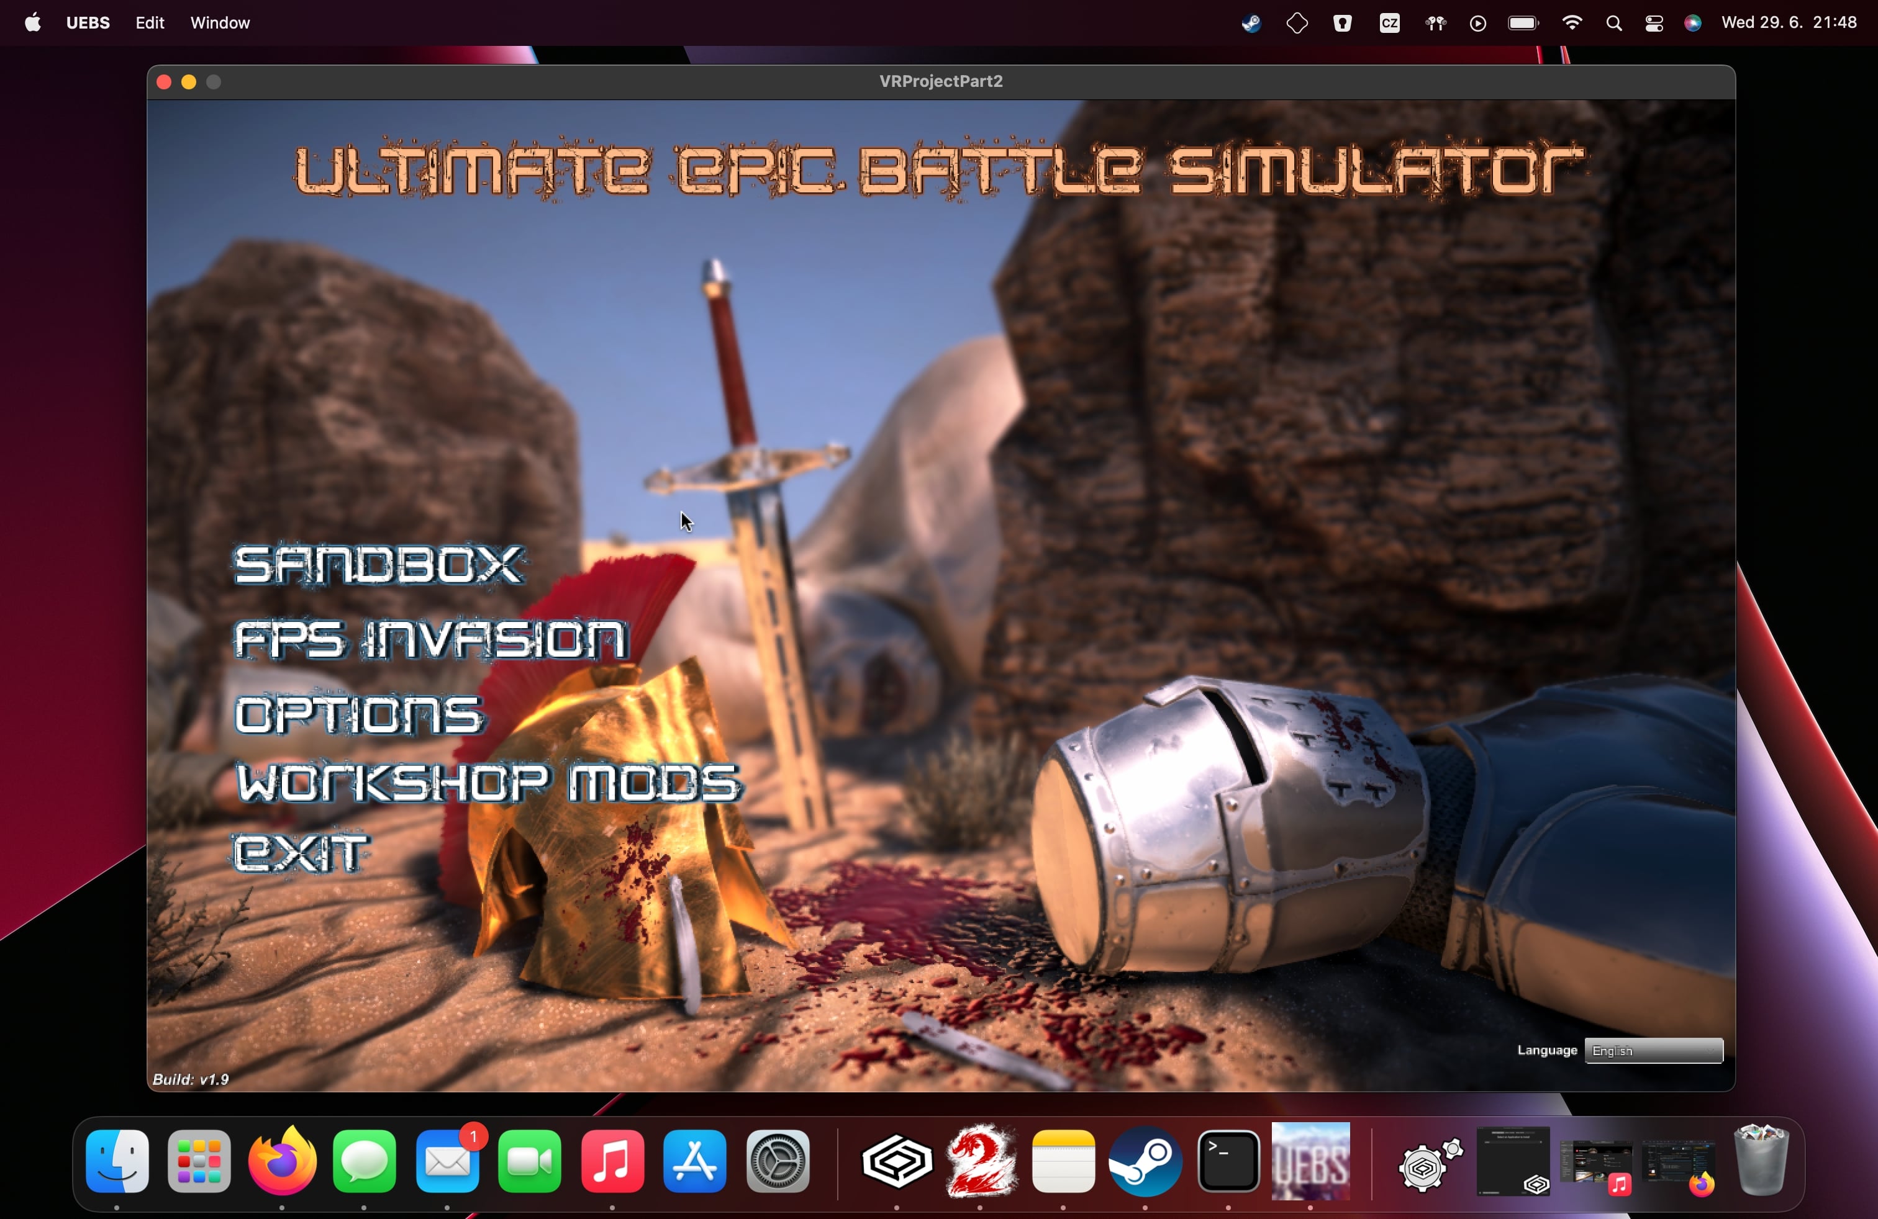The image size is (1878, 1219).
Task: Click the rounded diamond menu bar icon
Action: click(x=1297, y=24)
